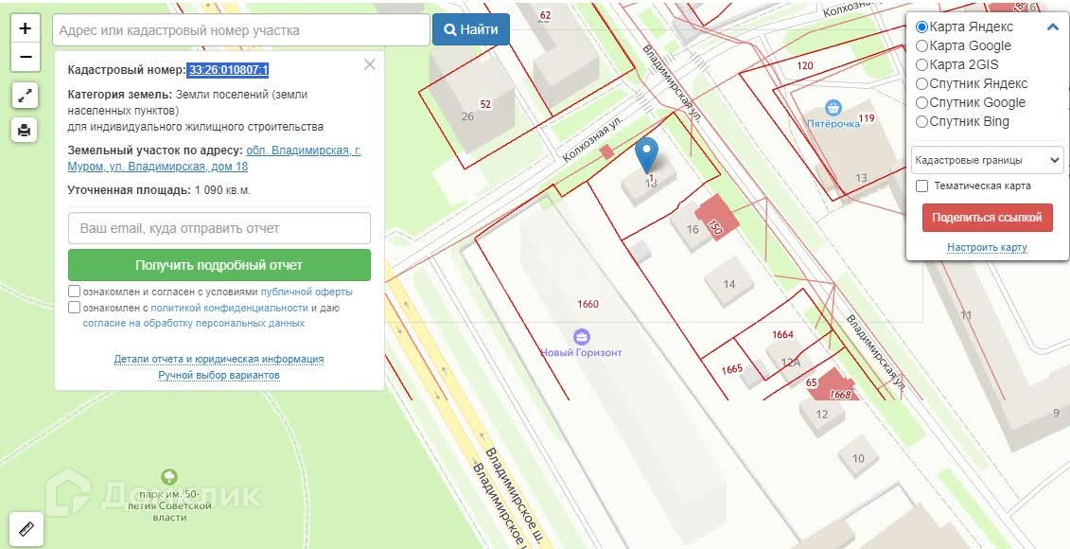This screenshot has width=1070, height=549.
Task: Open Детали отчета и юридическая информация link
Action: (x=219, y=359)
